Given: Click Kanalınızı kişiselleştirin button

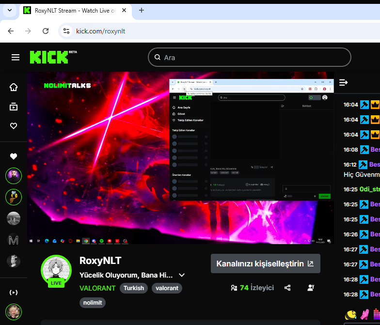Looking at the screenshot, I should [266, 263].
